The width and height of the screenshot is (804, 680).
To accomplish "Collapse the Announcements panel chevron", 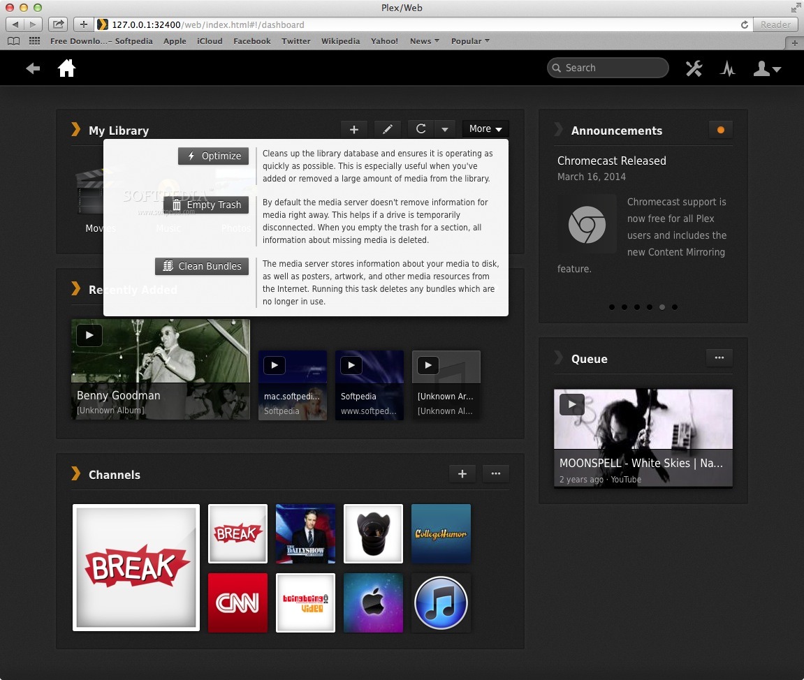I will click(x=558, y=130).
